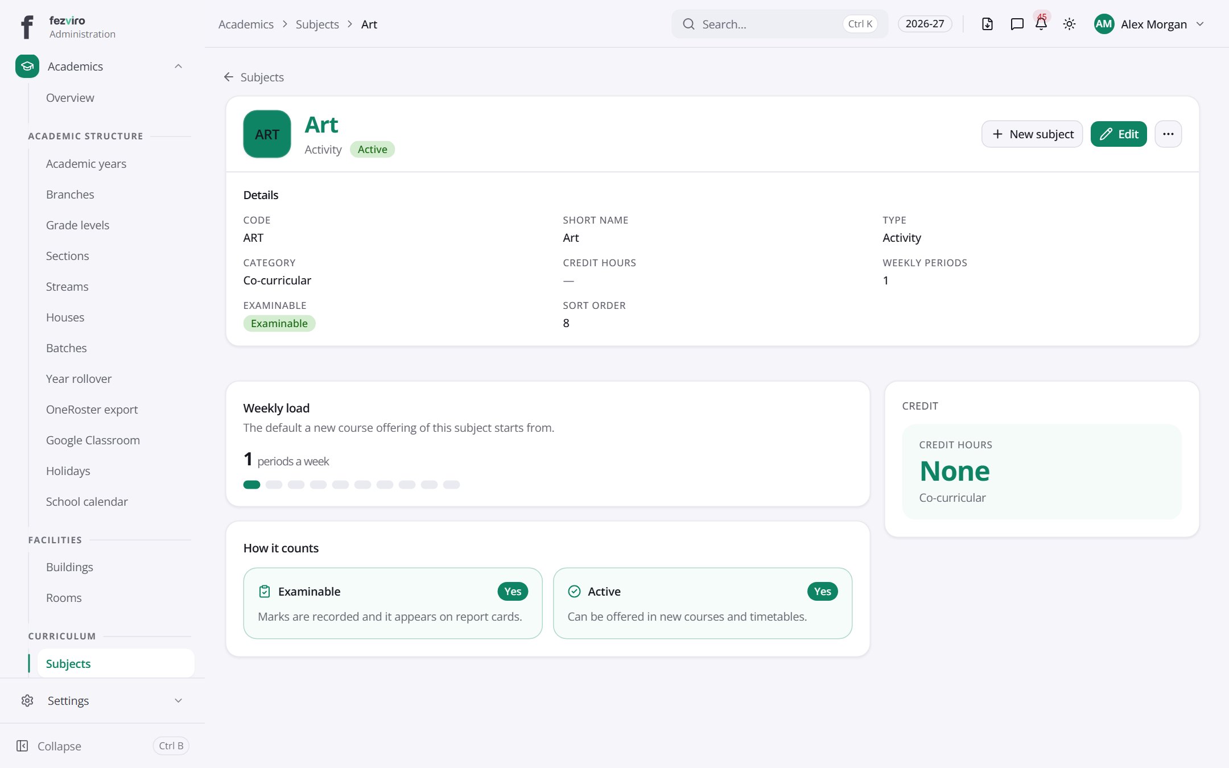
Task: Expand the Settings section chevron
Action: coord(178,700)
